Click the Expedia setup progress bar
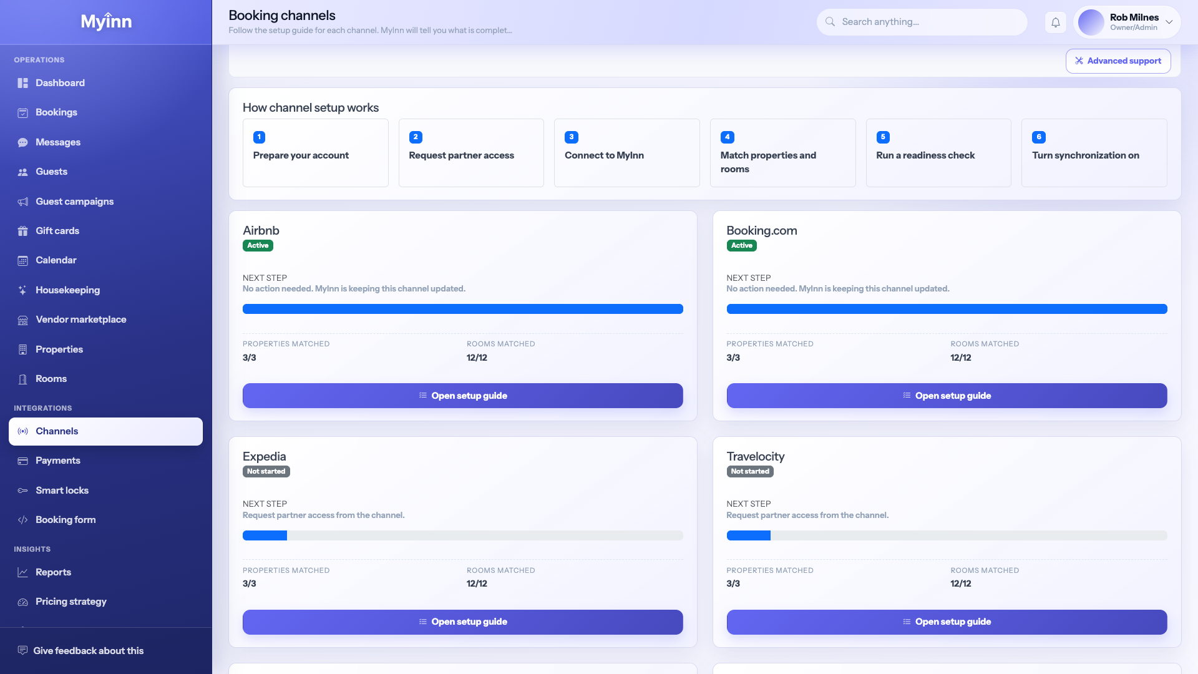 click(462, 535)
